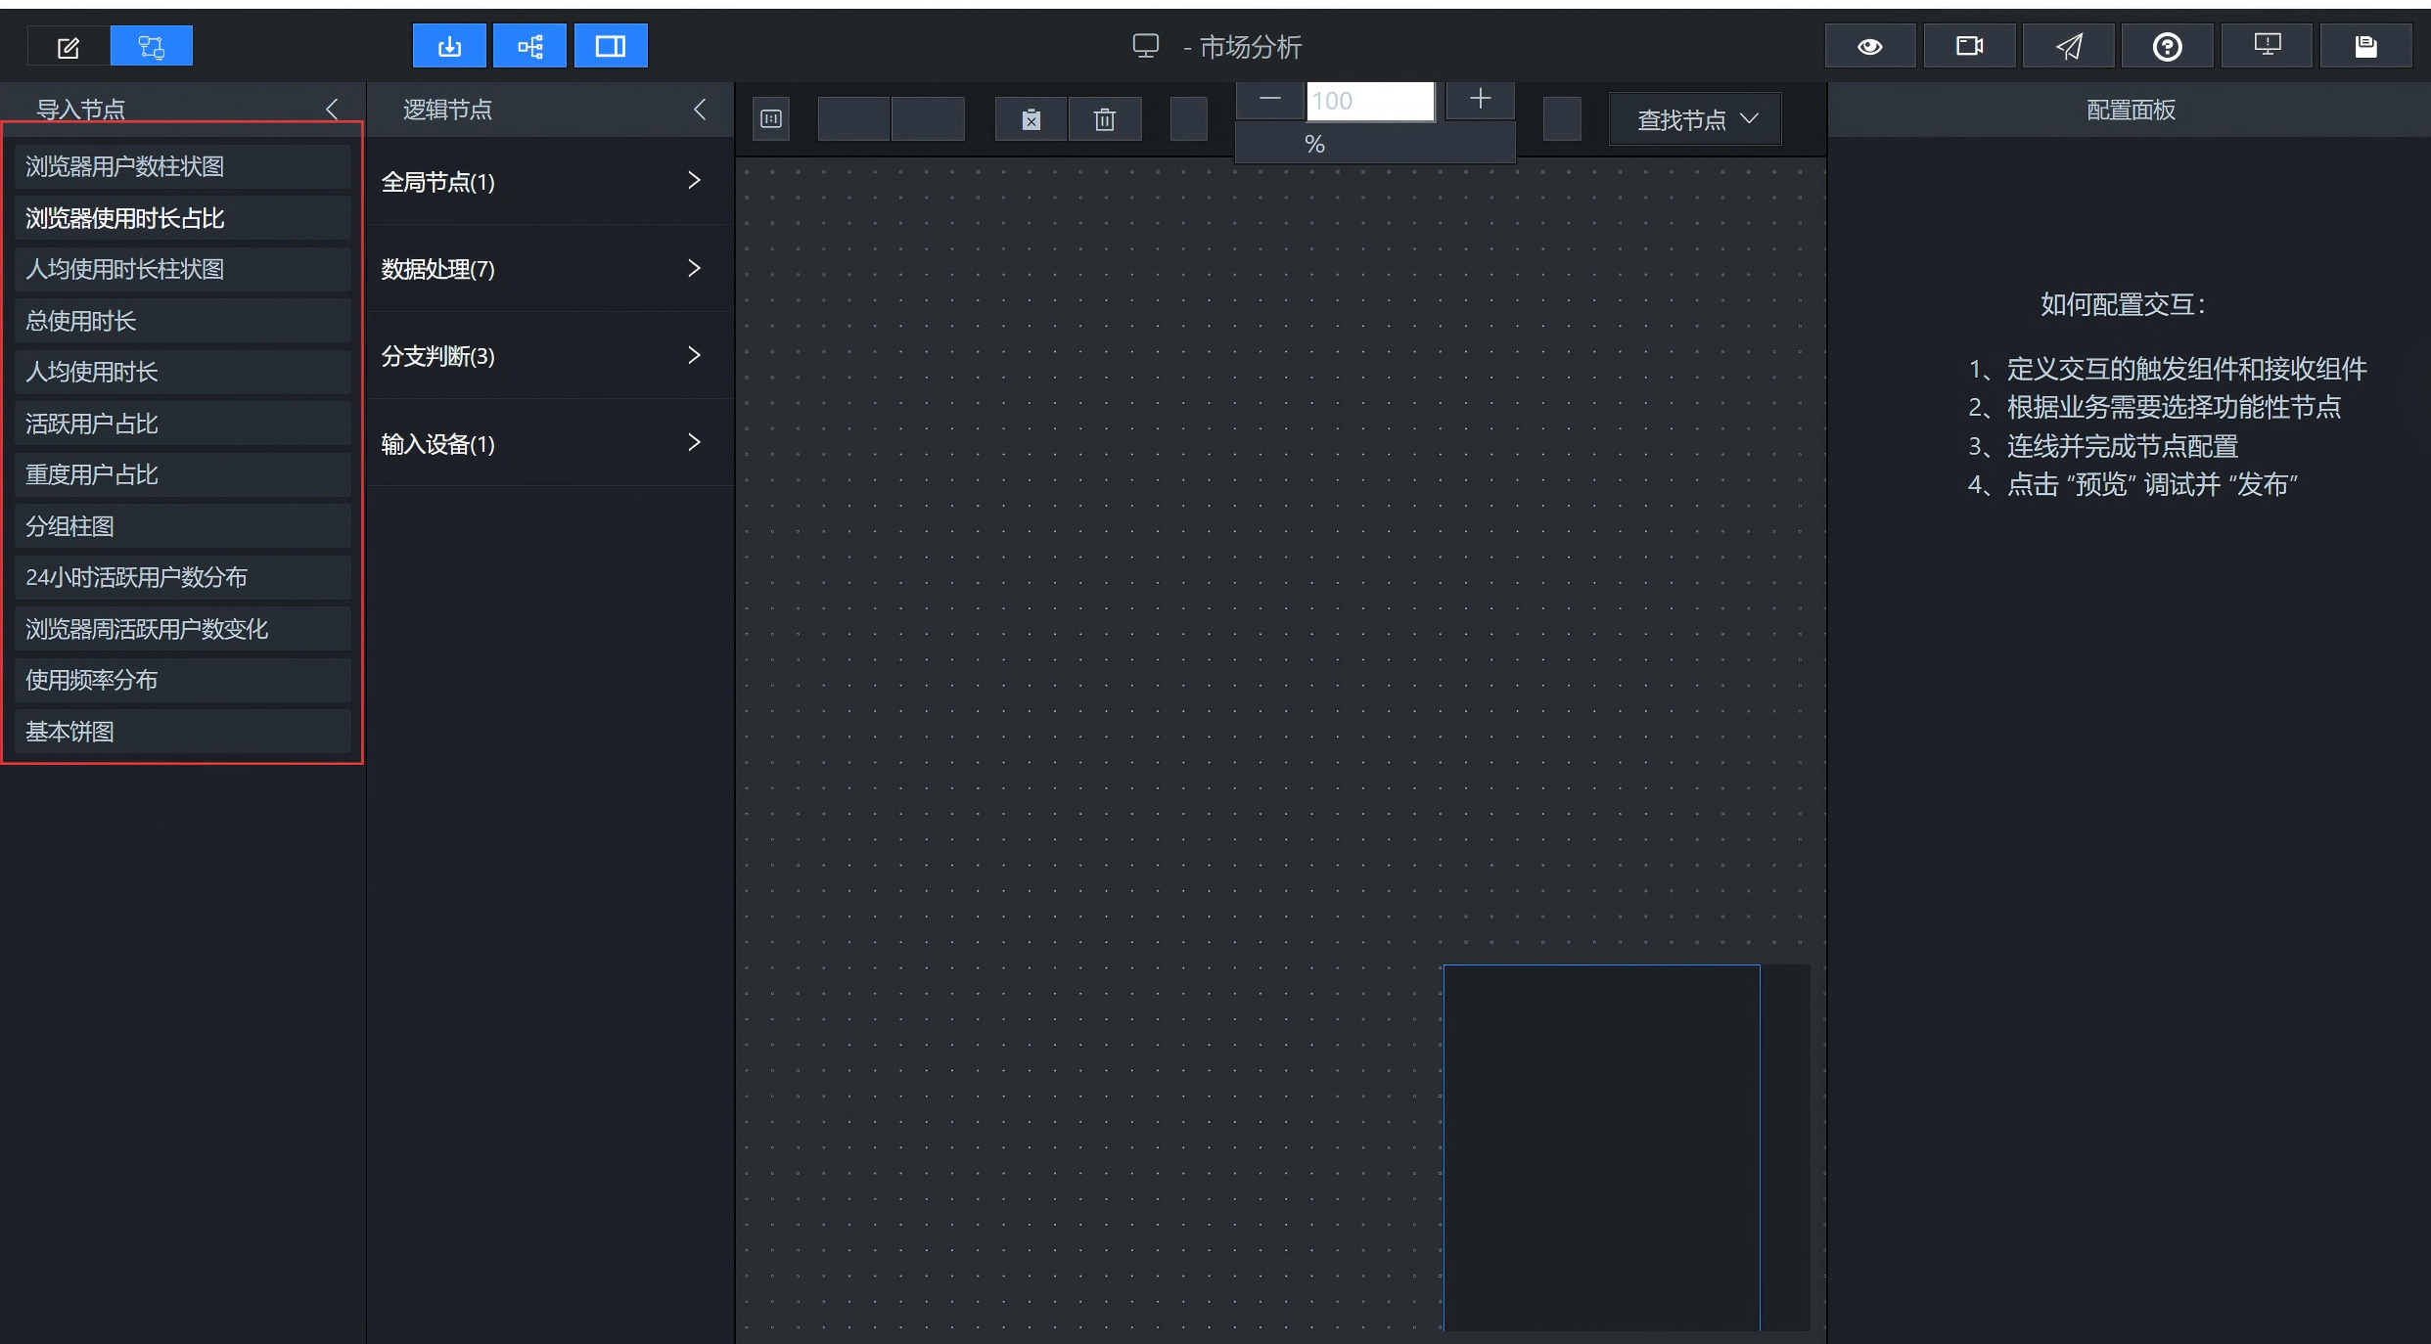Click the zoom percentage input showing 100
Screen dimensions: 2431x1344
[1370, 101]
